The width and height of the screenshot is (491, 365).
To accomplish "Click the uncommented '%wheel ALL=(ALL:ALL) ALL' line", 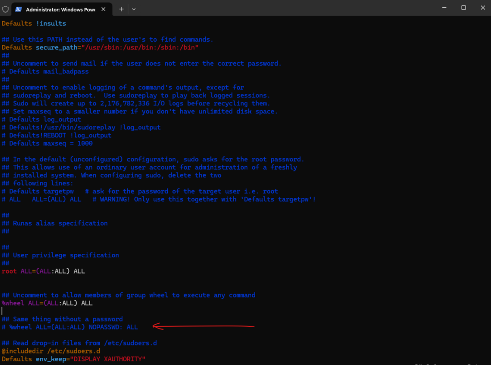I will pos(47,303).
